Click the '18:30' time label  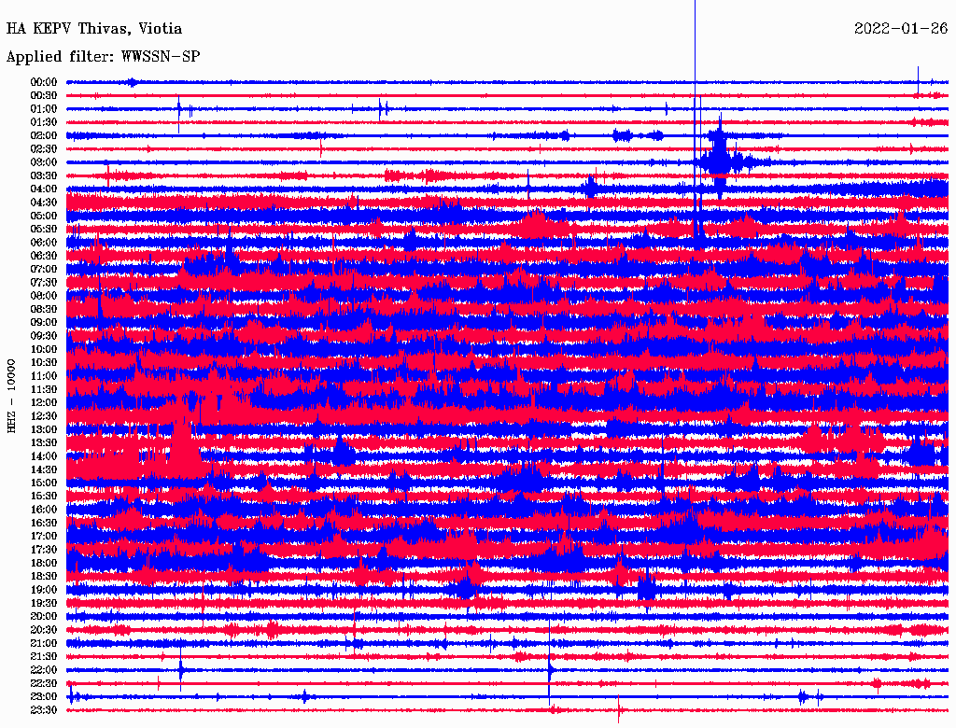[x=44, y=576]
